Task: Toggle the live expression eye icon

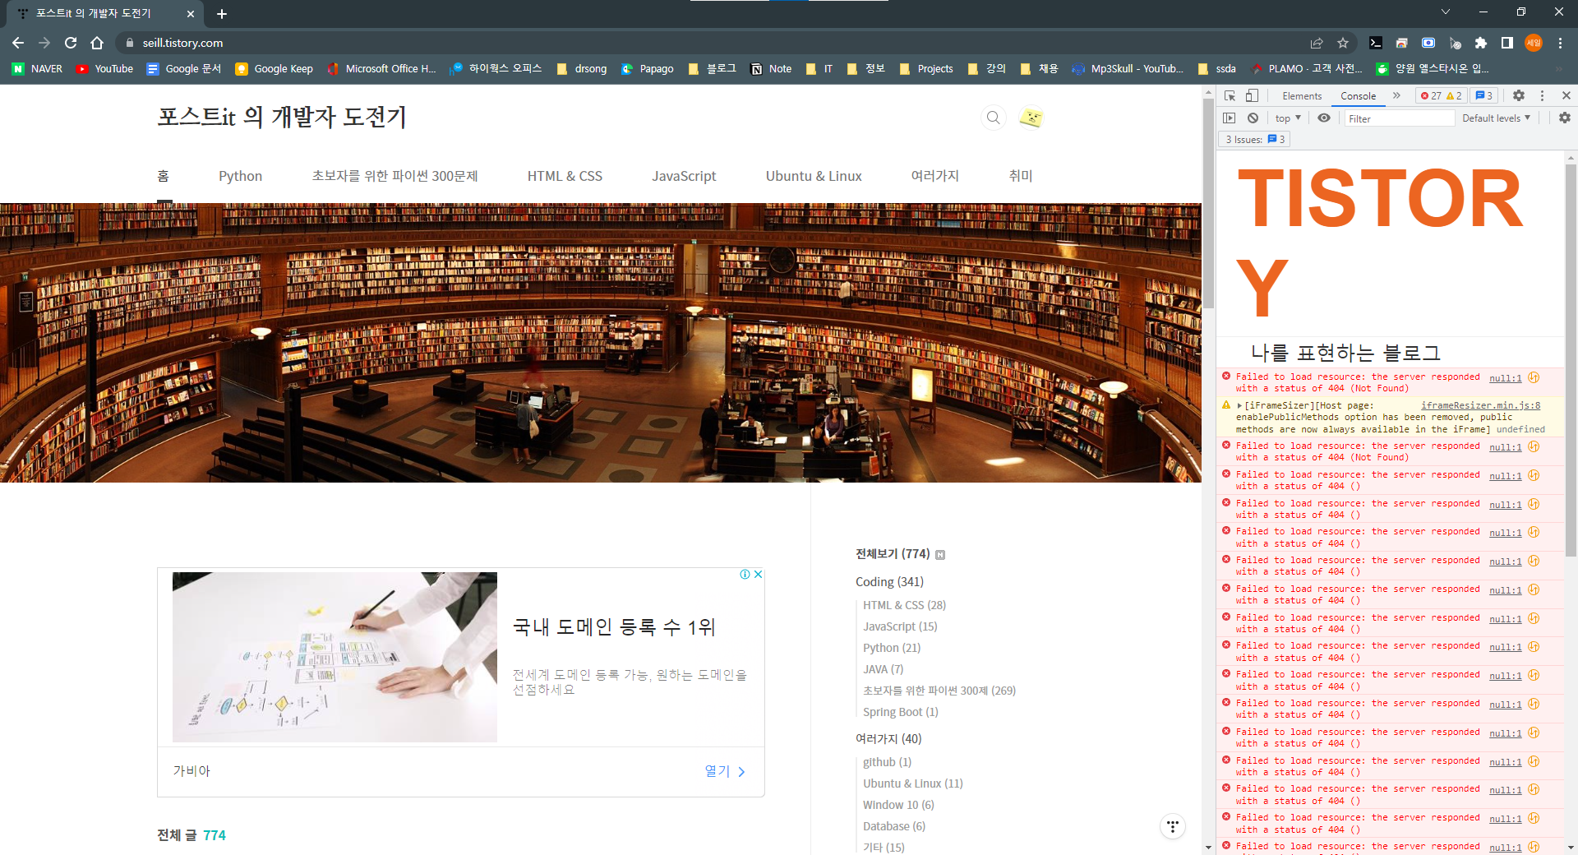Action: (x=1324, y=118)
